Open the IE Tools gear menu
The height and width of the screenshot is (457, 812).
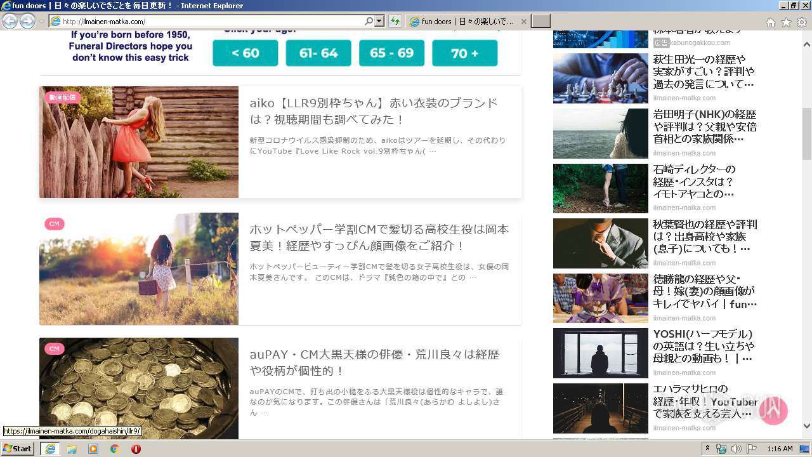point(802,22)
